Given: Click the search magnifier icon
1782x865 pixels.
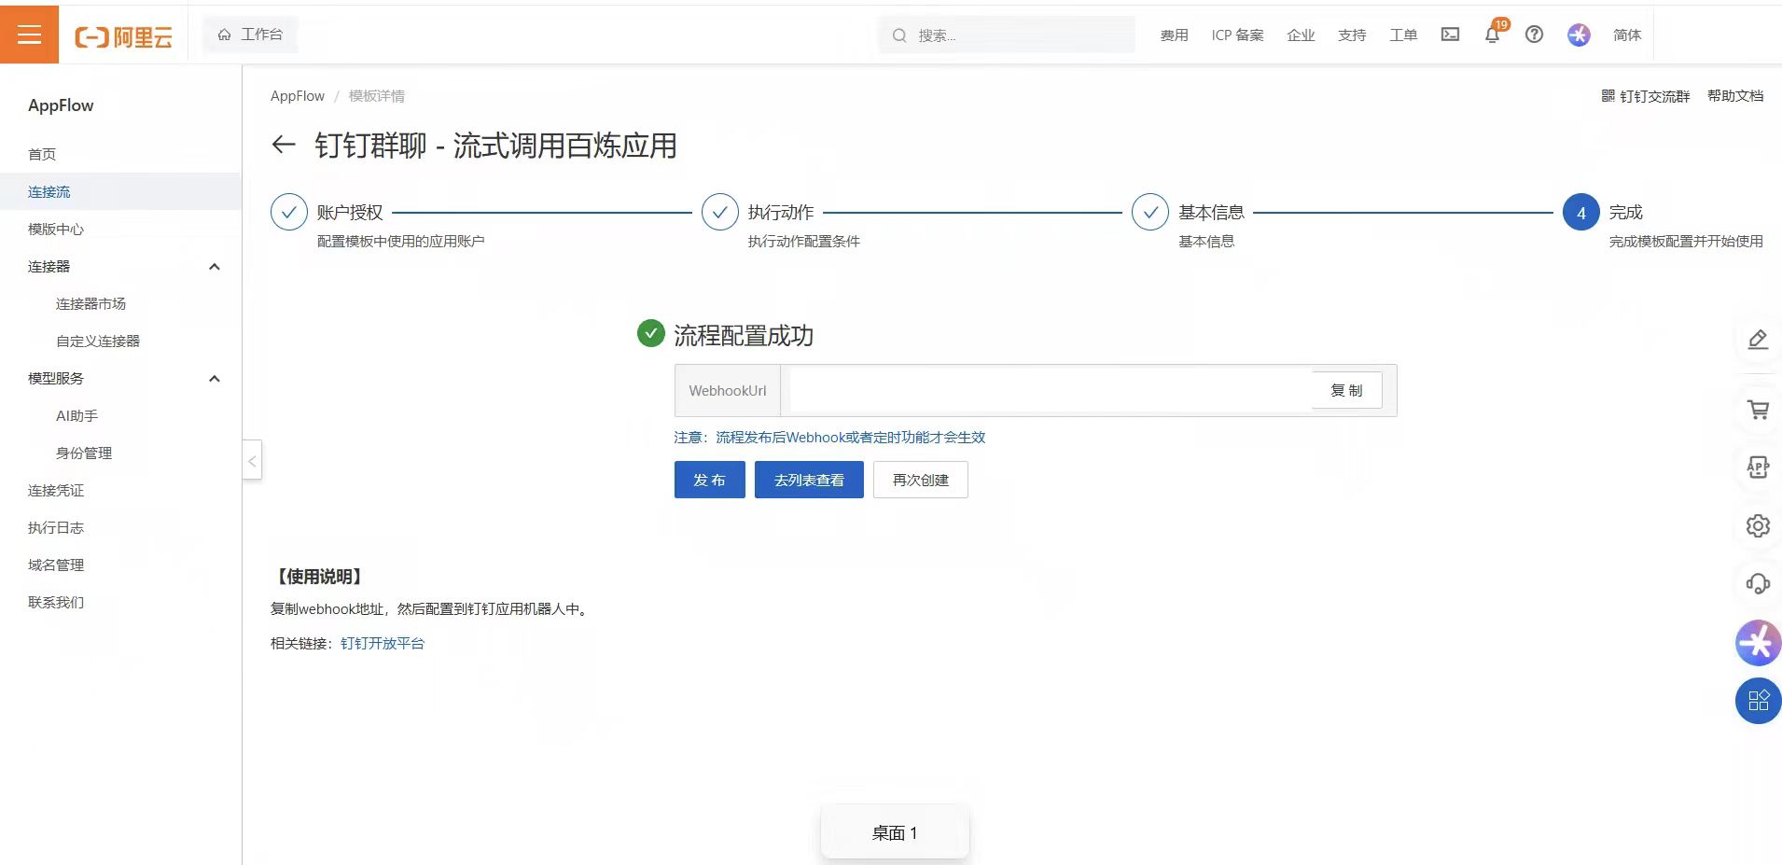Looking at the screenshot, I should [x=899, y=35].
